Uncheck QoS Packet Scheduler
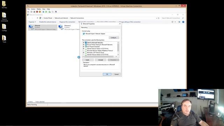 84,47
